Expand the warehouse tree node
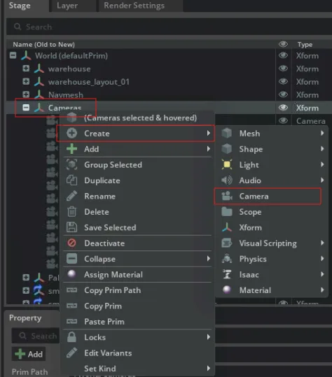Screen dimensions: 332x377 26,69
